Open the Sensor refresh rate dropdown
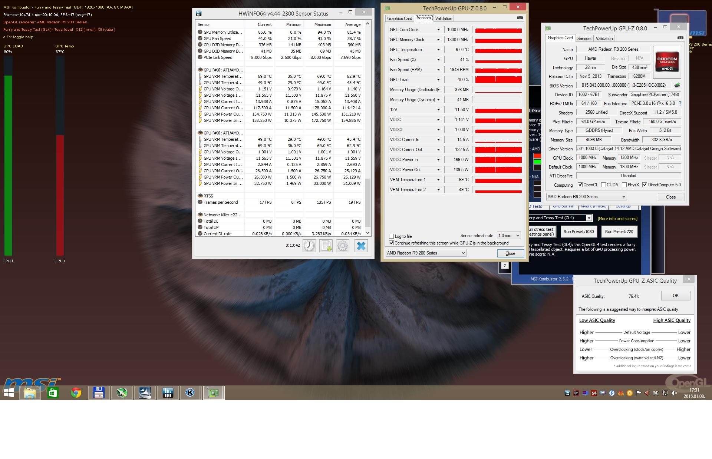 point(509,236)
